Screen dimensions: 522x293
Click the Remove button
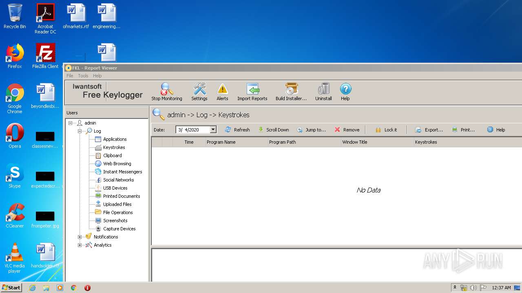coord(347,130)
